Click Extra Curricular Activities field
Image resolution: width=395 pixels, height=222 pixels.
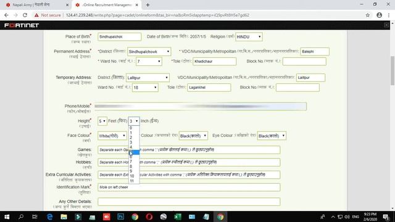[189, 175]
